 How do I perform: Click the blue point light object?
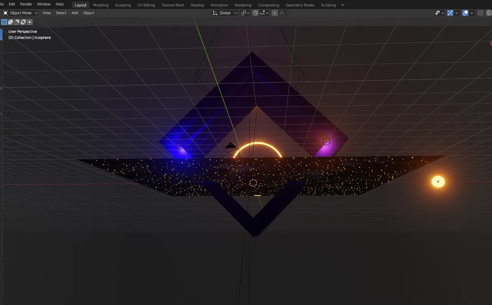[x=179, y=146]
